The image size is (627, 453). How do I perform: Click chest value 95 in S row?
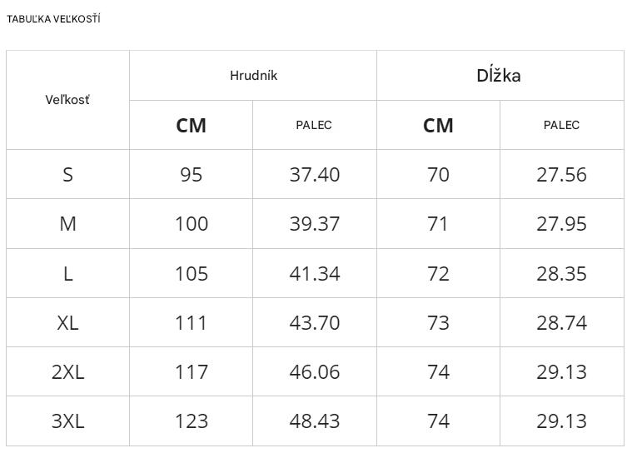tap(191, 175)
